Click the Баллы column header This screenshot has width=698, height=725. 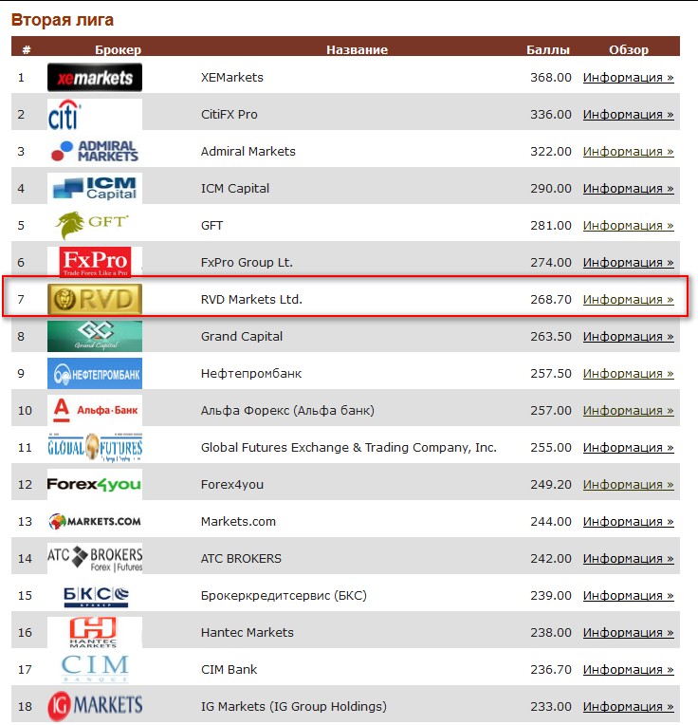(548, 49)
